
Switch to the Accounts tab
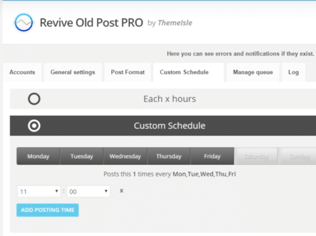coord(22,72)
